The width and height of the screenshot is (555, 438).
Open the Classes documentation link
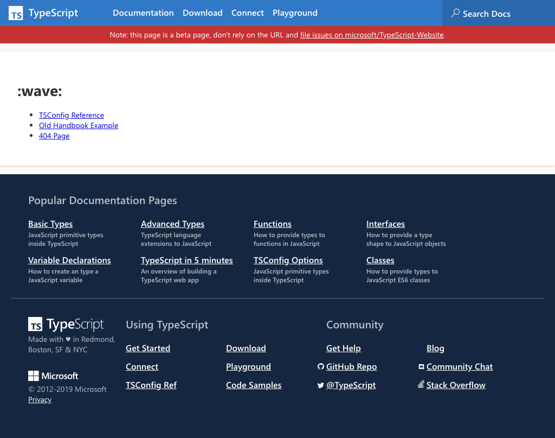coord(380,261)
